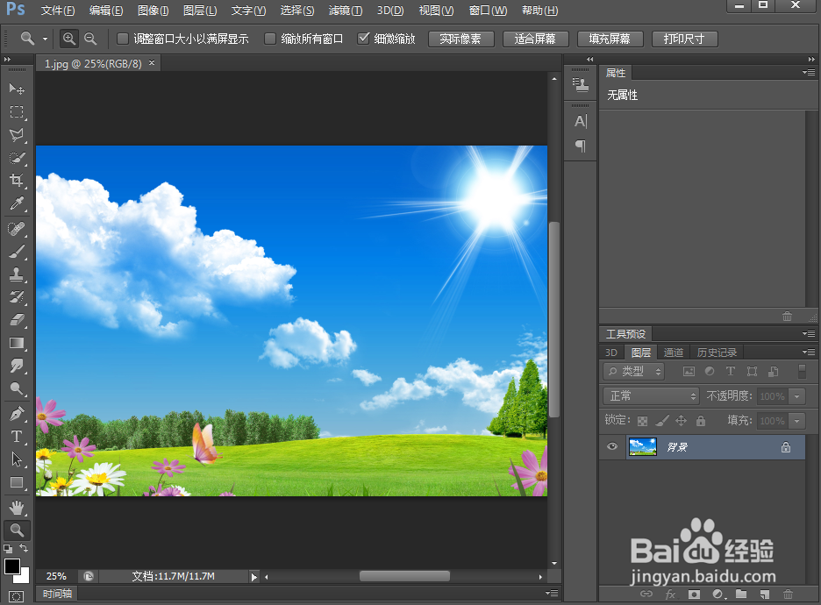Click the Zoom Out mode icon
The image size is (821, 605).
pos(90,39)
